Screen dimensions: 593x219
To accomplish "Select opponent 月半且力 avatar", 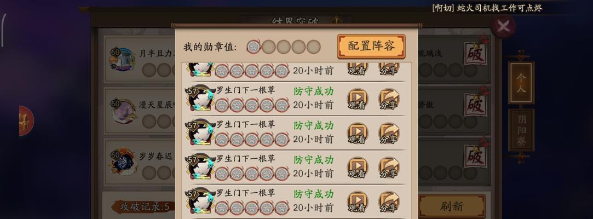I will click(122, 60).
